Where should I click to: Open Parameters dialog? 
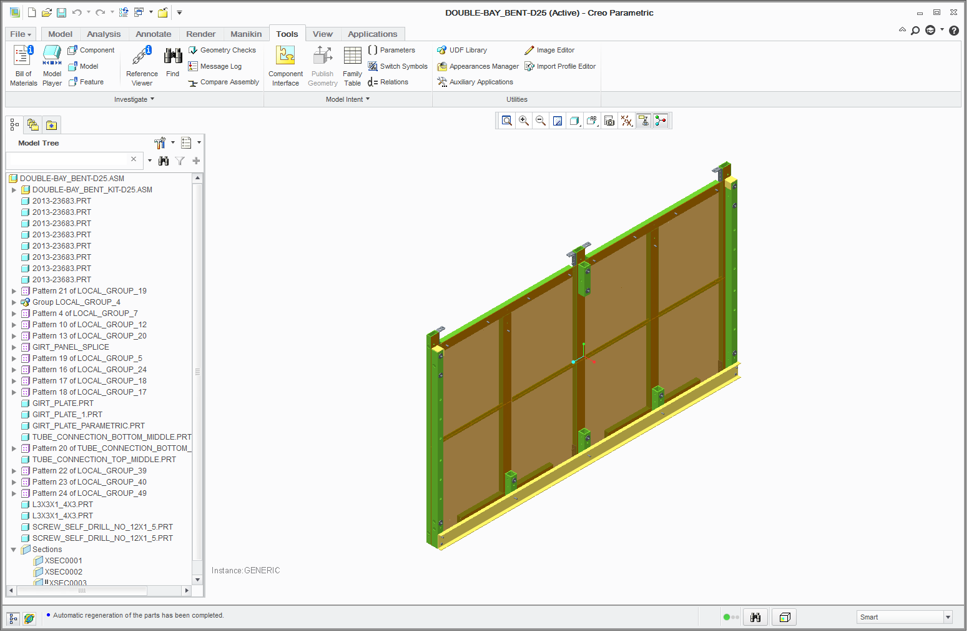point(391,50)
